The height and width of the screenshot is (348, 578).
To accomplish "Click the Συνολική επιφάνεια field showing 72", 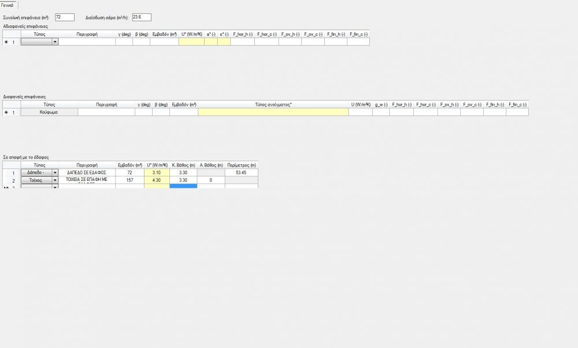I will point(64,17).
